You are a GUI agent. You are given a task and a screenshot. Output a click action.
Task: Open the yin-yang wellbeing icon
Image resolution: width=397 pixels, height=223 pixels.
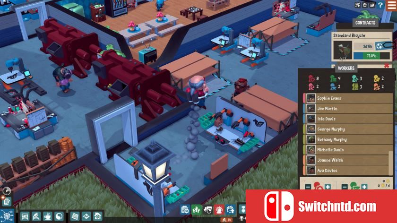click(x=59, y=216)
